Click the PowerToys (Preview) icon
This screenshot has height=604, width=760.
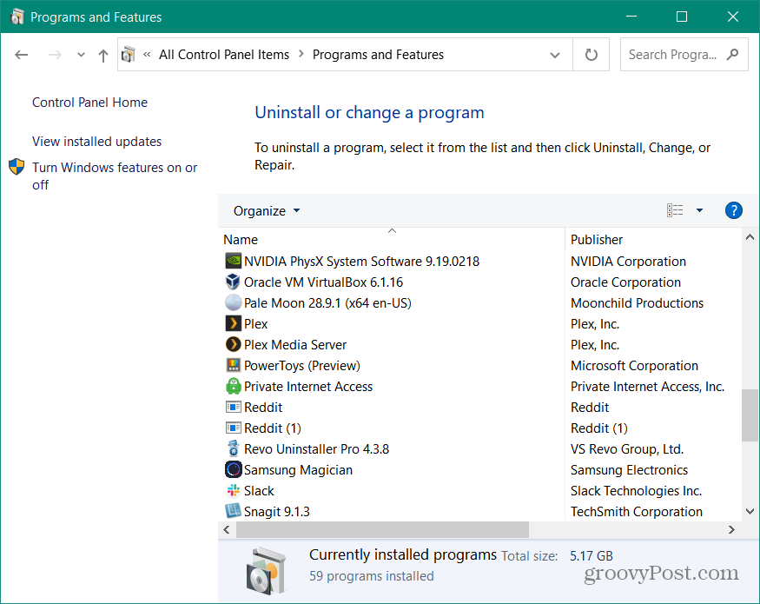tap(233, 365)
